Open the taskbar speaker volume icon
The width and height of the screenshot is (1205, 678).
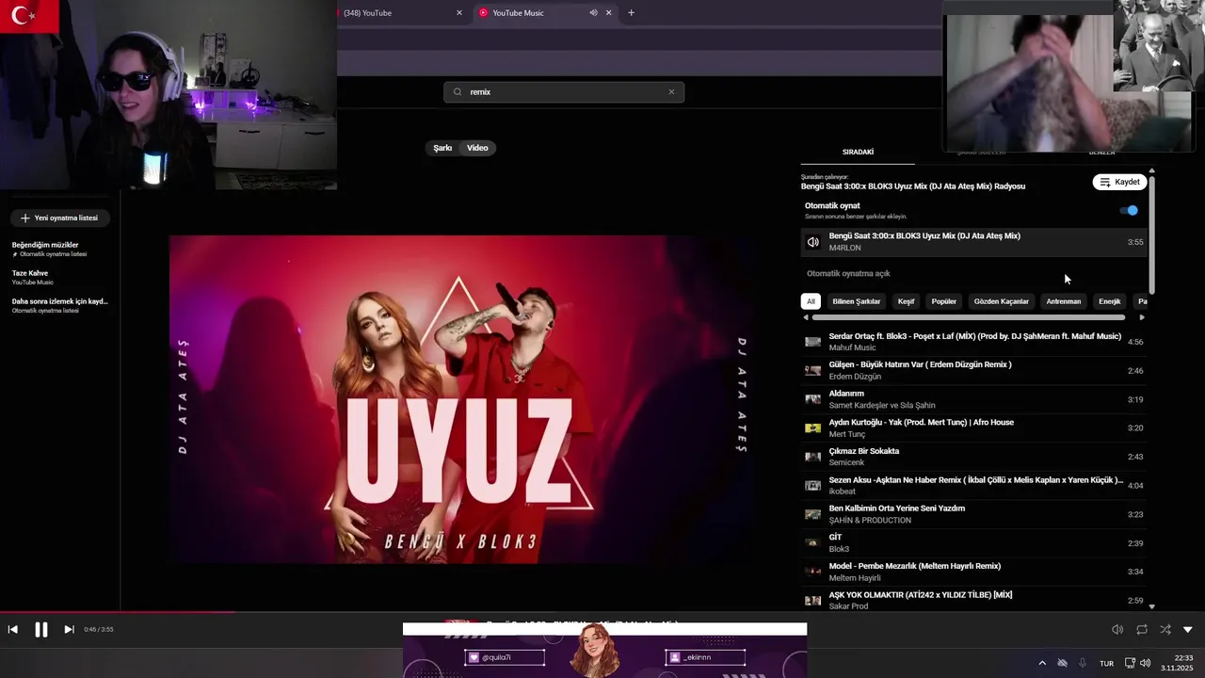click(x=1145, y=663)
